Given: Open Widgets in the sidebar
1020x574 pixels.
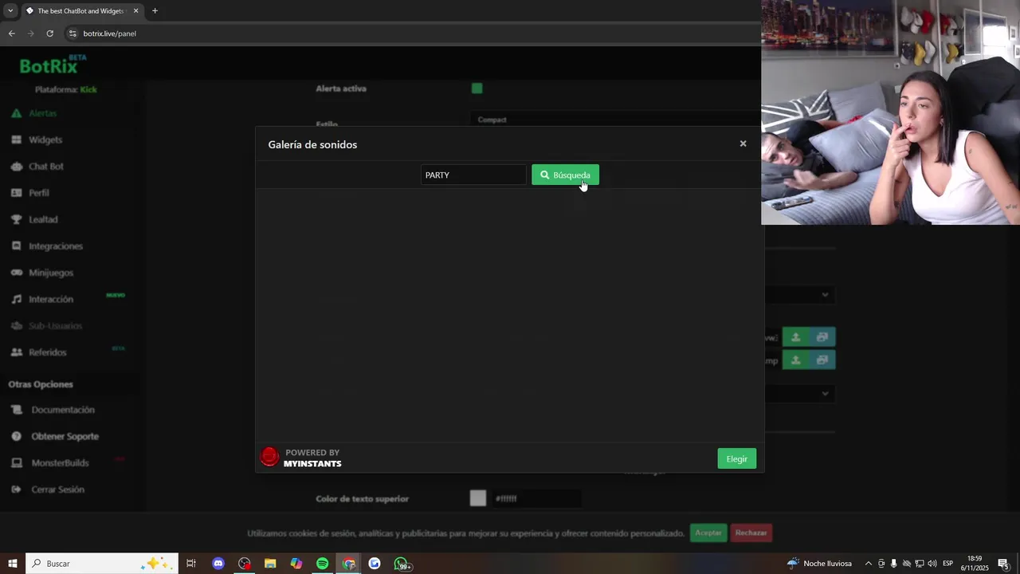Looking at the screenshot, I should tap(45, 140).
